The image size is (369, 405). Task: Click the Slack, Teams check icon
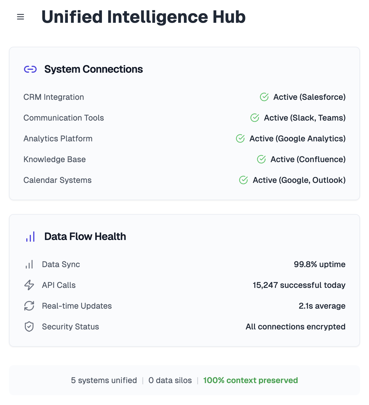point(255,118)
